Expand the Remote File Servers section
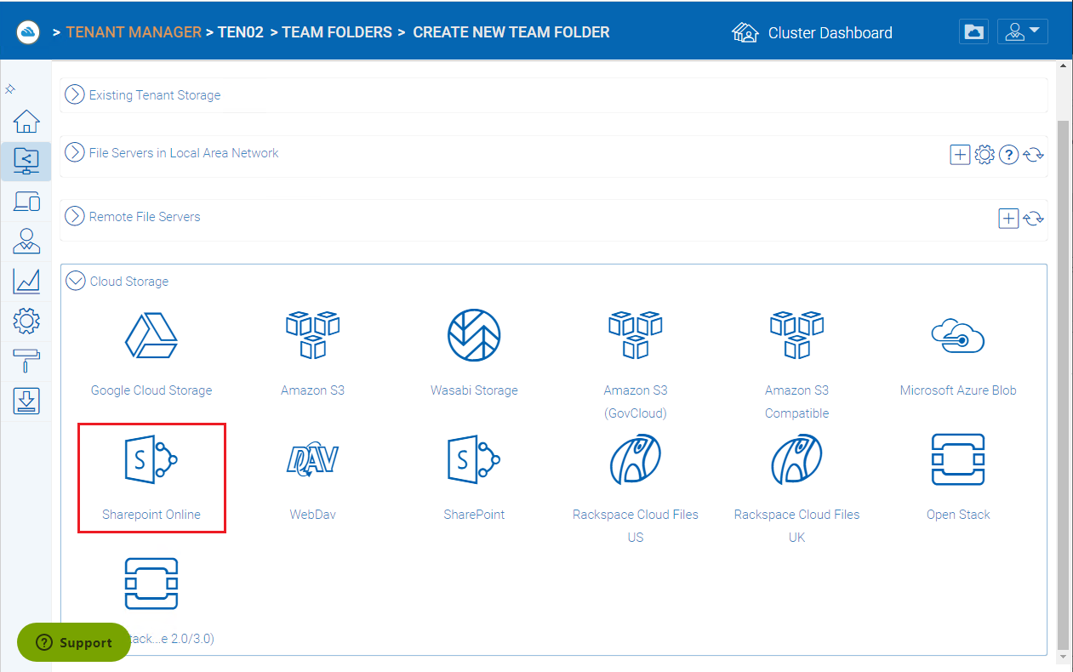The image size is (1073, 672). (75, 216)
